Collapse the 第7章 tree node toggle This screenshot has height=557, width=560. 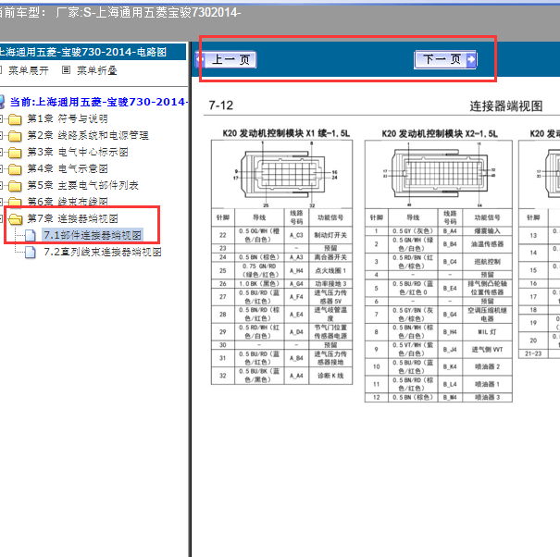[1, 218]
